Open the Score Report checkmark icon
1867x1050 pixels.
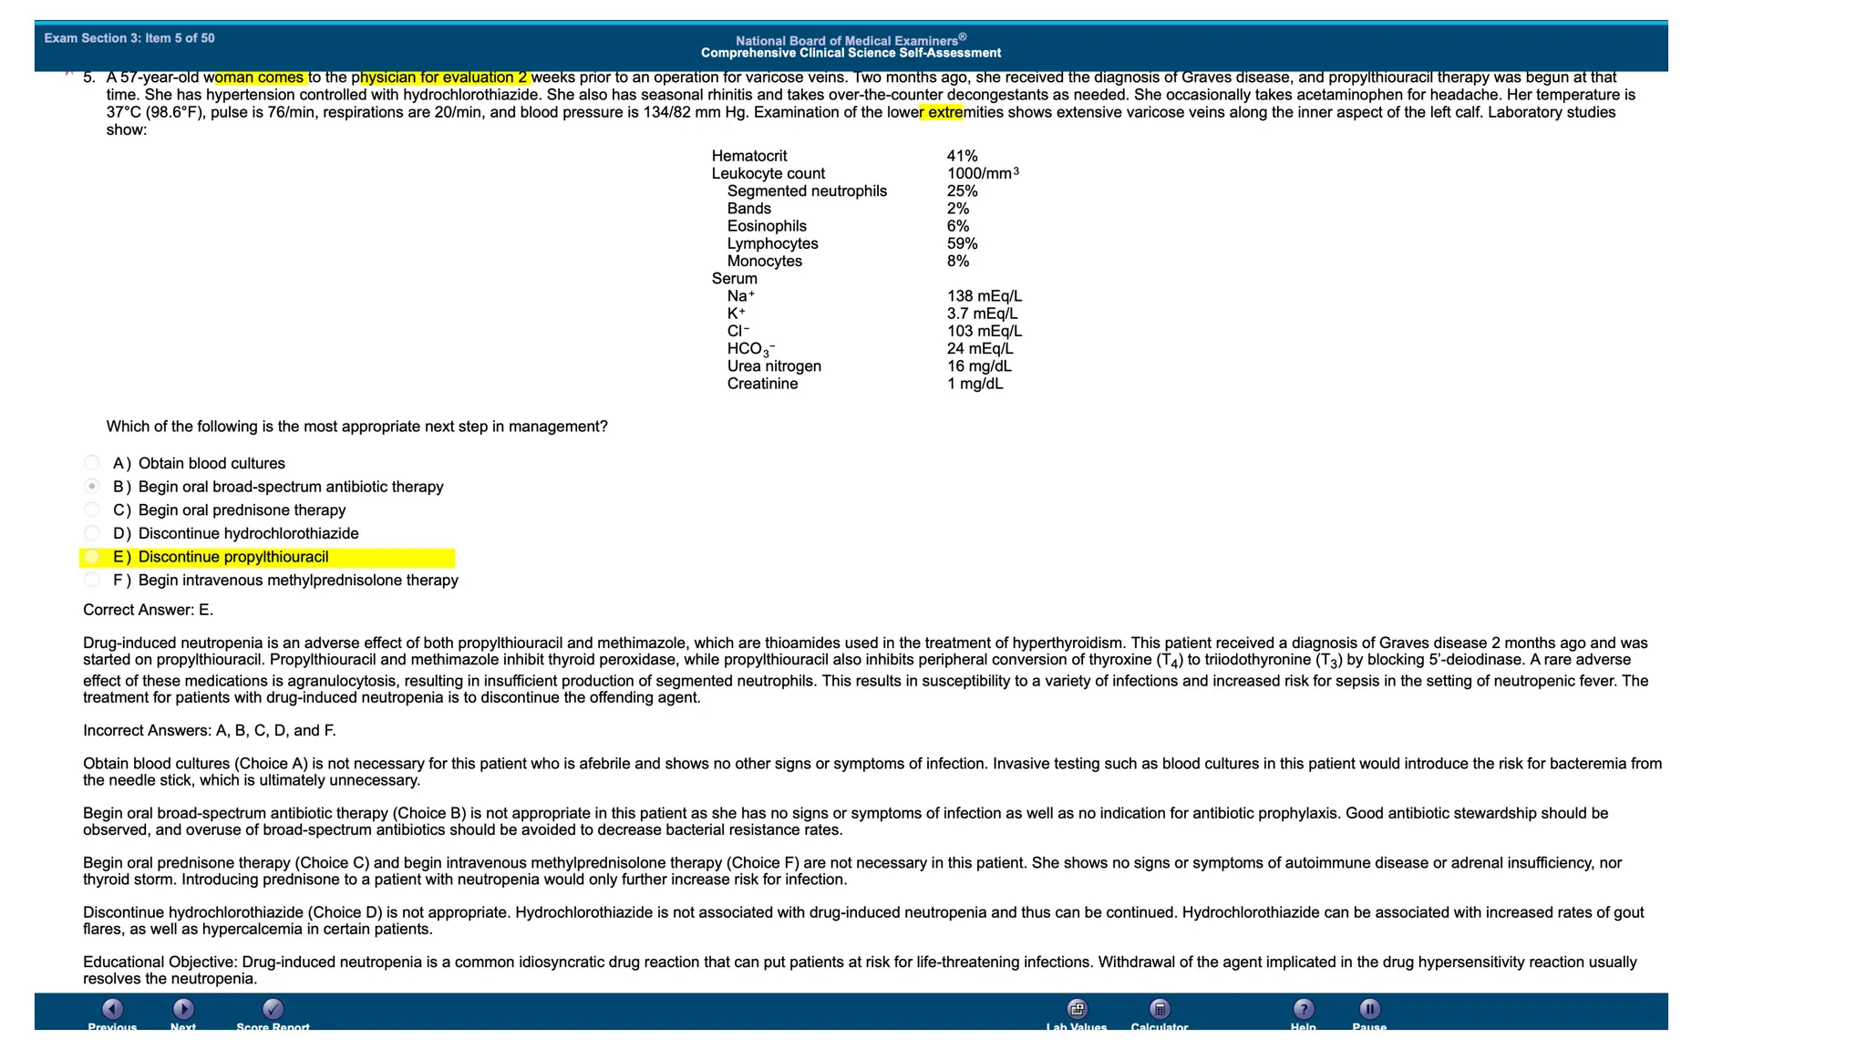(x=273, y=1009)
